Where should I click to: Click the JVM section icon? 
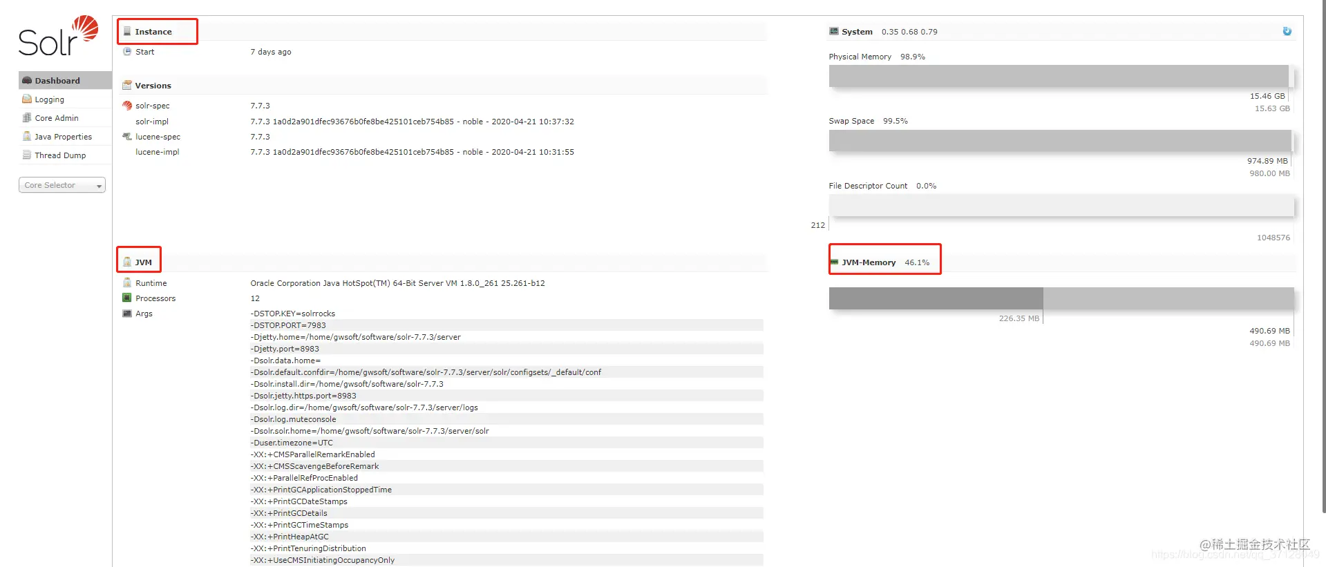[127, 262]
